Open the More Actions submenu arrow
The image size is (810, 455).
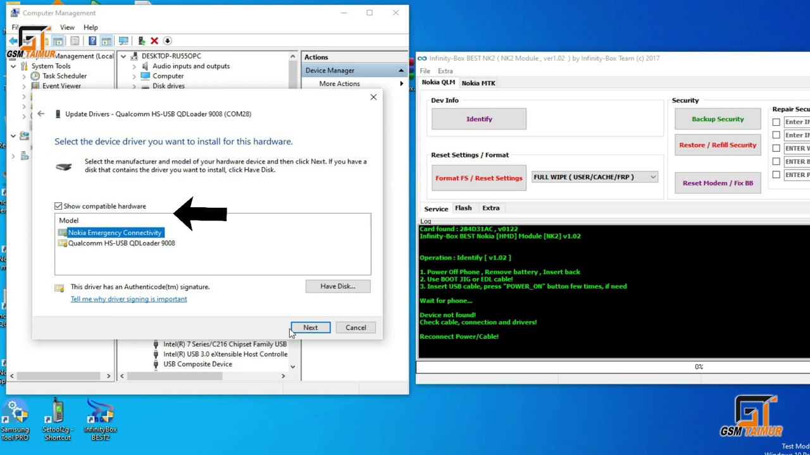pos(401,83)
